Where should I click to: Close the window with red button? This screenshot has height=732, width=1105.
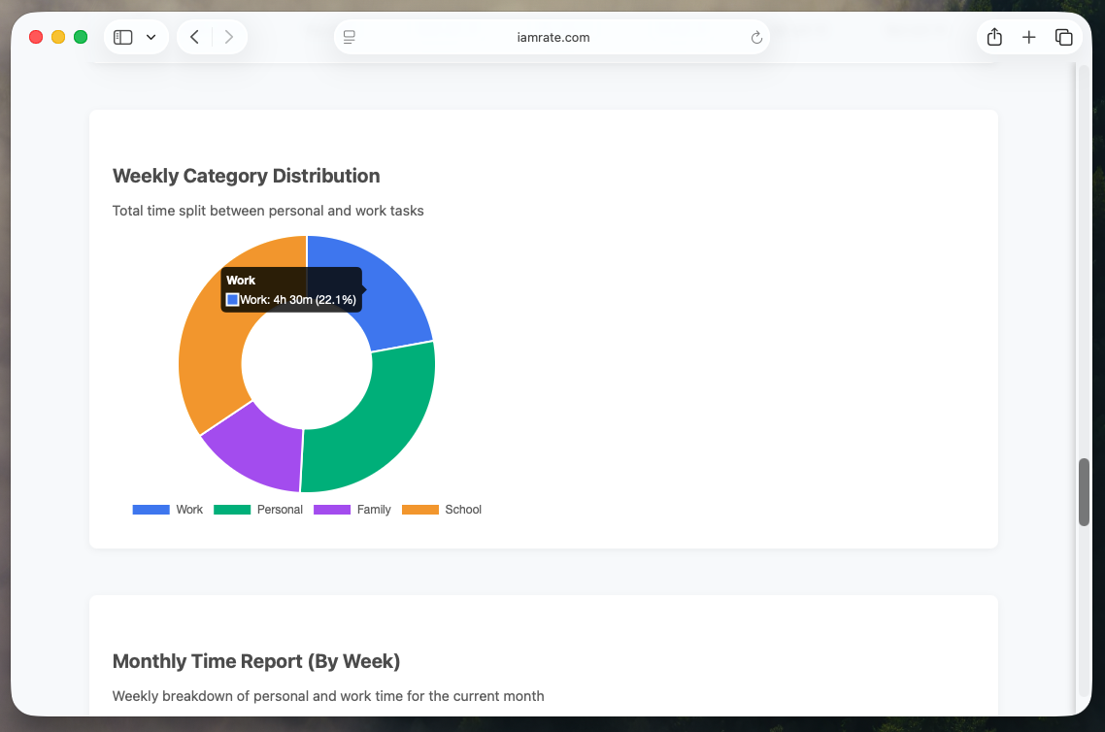36,37
